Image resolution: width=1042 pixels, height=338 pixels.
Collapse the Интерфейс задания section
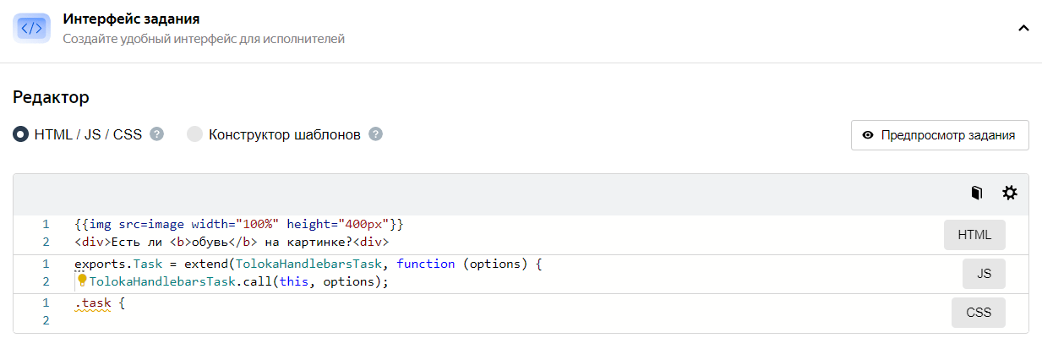1023,28
